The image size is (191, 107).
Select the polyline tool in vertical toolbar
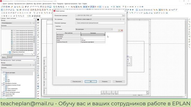pos(38,56)
